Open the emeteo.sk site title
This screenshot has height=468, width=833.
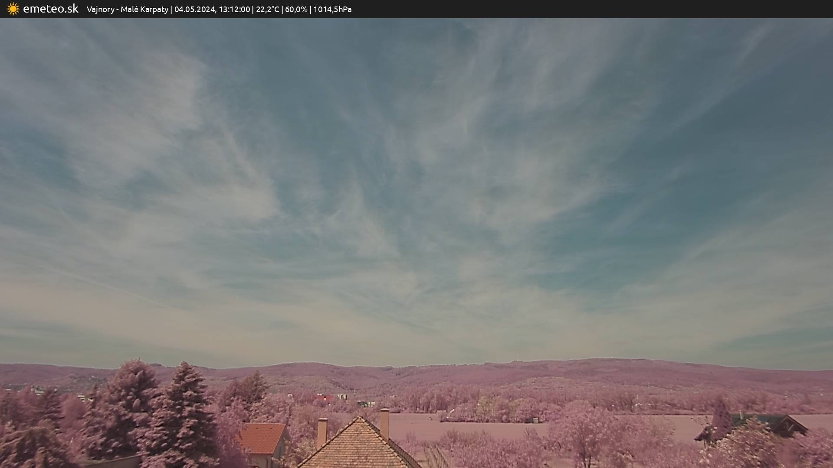(50, 9)
